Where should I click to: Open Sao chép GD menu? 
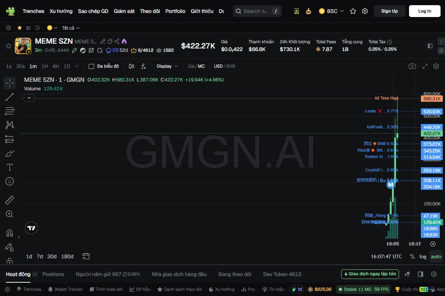(93, 11)
